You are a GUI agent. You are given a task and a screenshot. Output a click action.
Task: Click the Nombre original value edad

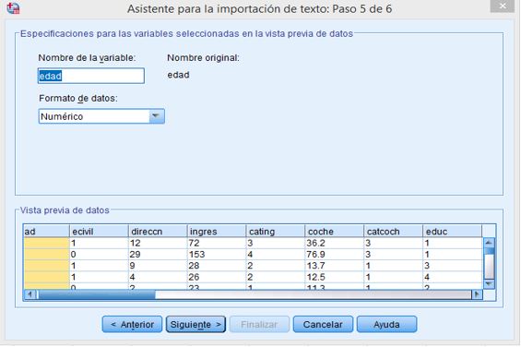click(x=178, y=75)
